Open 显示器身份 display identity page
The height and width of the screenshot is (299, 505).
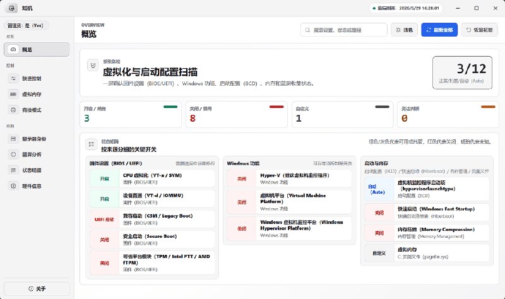37,139
